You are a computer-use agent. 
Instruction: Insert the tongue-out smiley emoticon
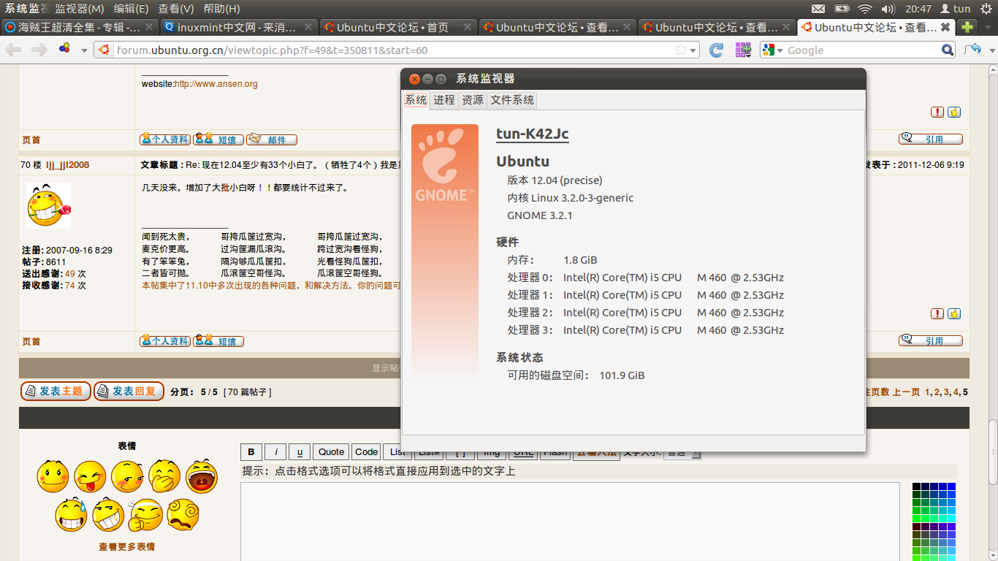pyautogui.click(x=90, y=476)
